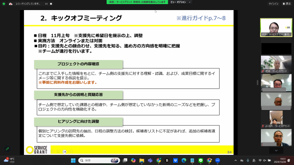Select the ふこさち サービスグラント participant thumbnail
This screenshot has width=294, height=165.
click(x=276, y=119)
